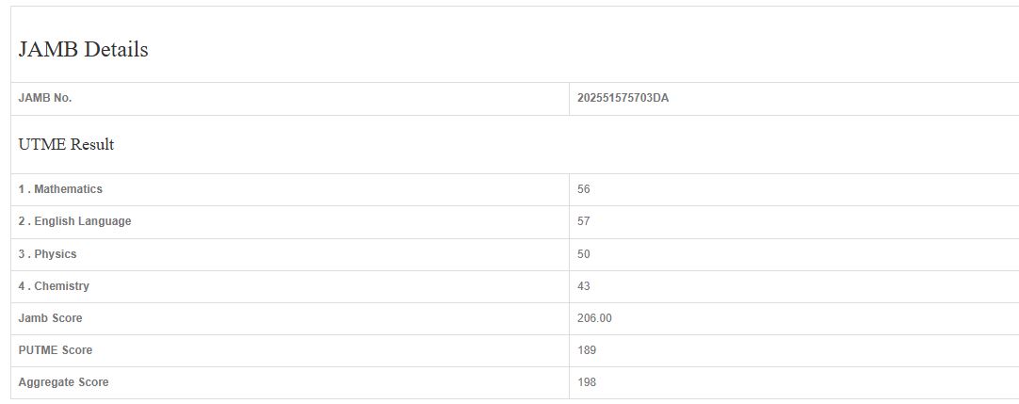Click the JAMB Details heading

click(x=83, y=51)
